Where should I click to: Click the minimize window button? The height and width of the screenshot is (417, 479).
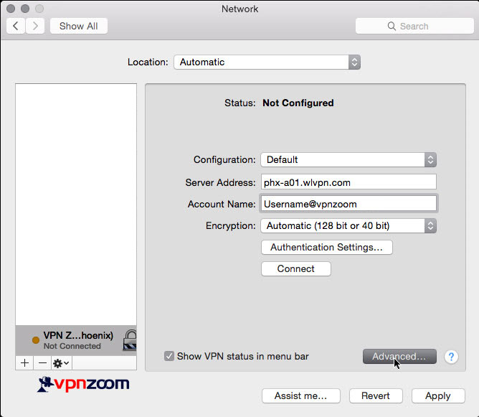click(x=25, y=9)
